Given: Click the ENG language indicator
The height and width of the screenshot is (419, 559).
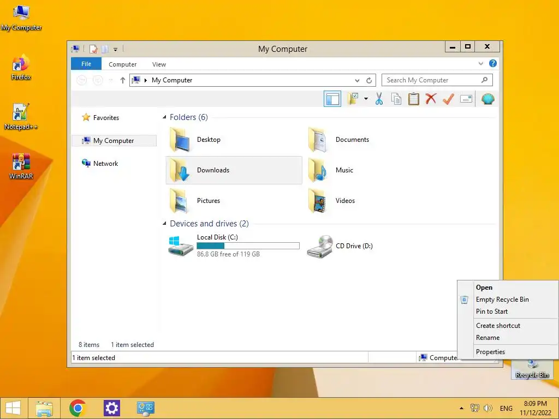Looking at the screenshot, I should [506, 409].
